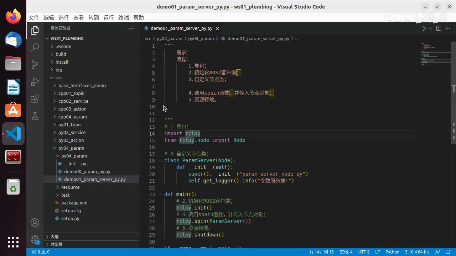Toggle the Explorer view in activity bar
Viewport: 456px width, 256px height.
tap(35, 31)
